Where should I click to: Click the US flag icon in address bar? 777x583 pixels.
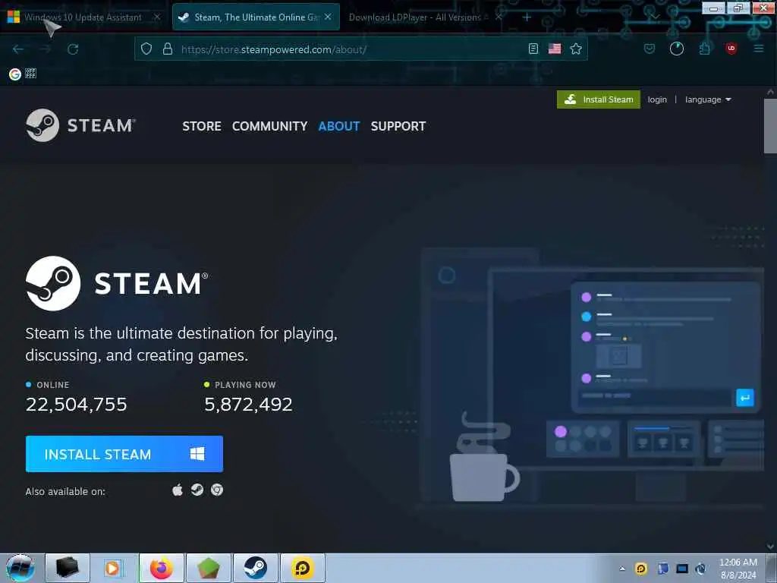click(555, 49)
